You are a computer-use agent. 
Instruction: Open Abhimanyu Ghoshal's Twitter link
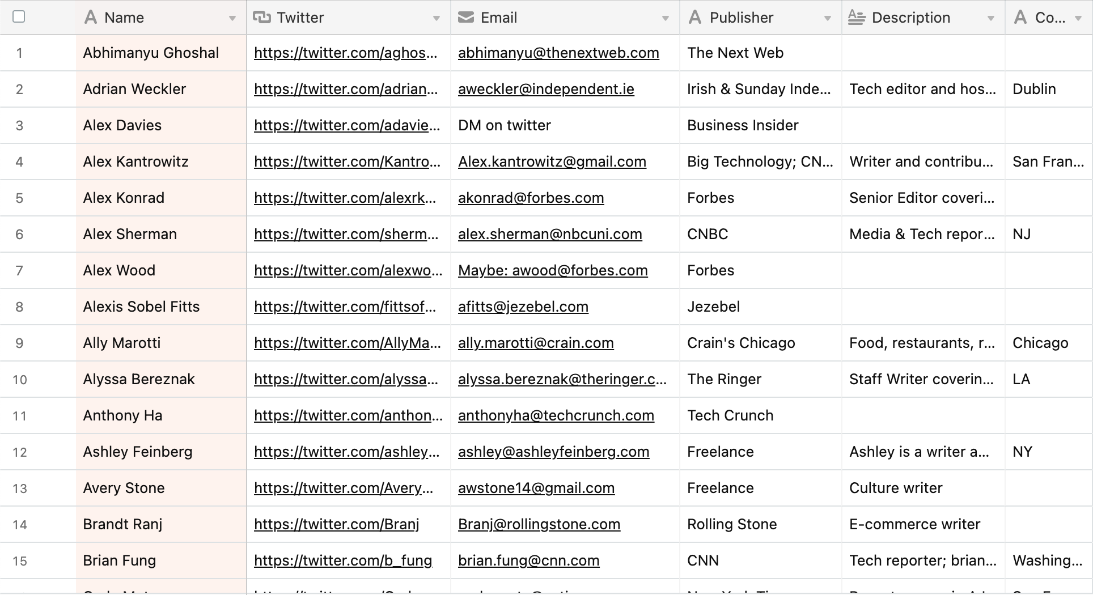tap(345, 53)
